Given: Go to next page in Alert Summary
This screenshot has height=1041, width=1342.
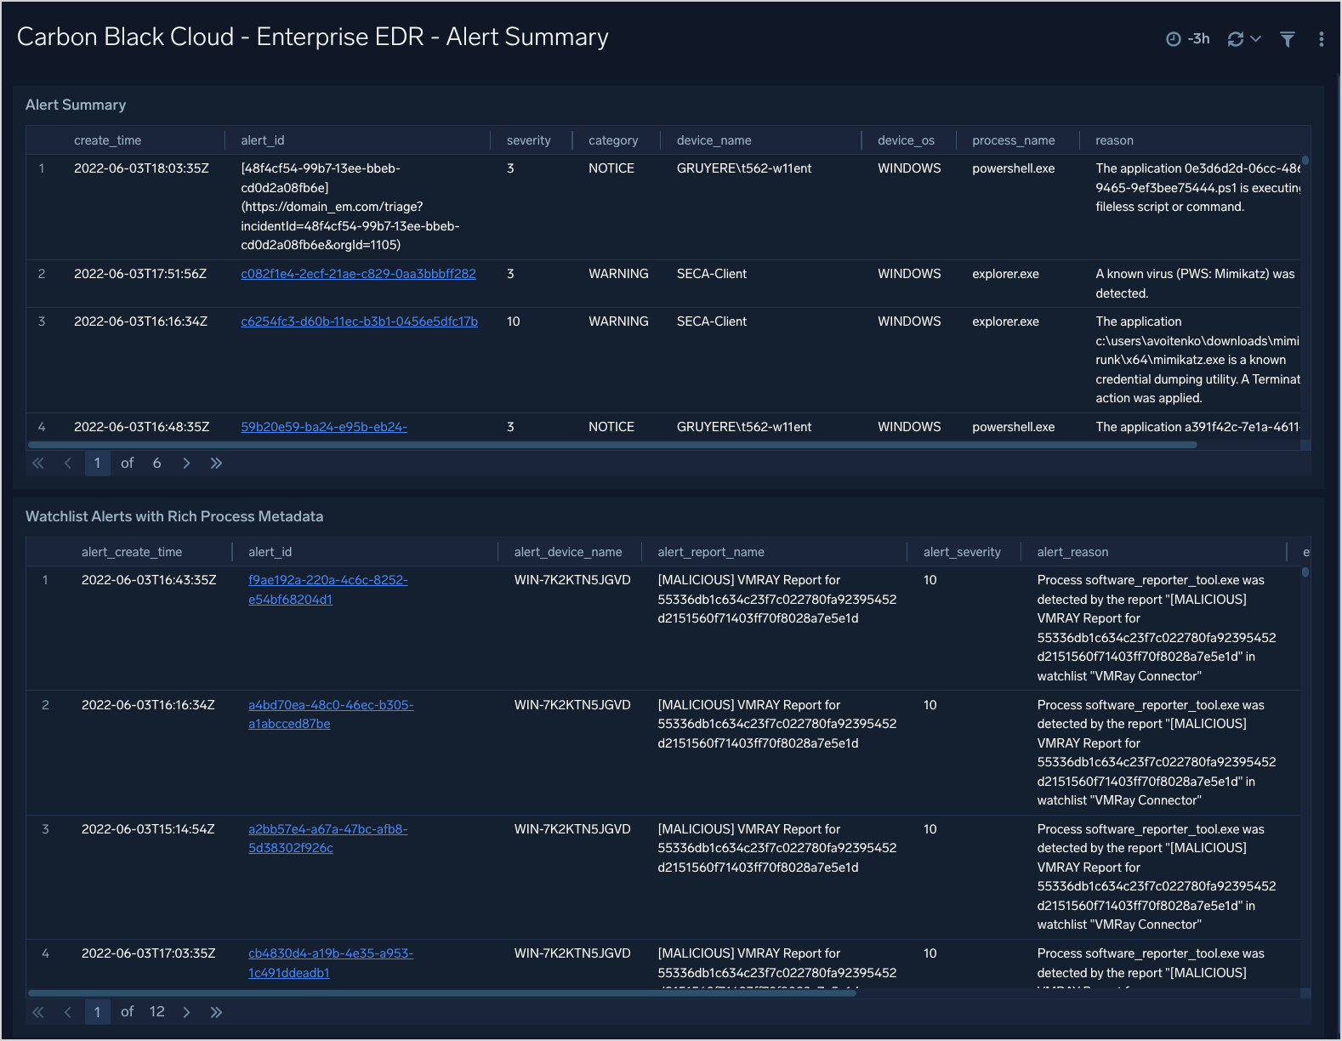Looking at the screenshot, I should (x=186, y=464).
